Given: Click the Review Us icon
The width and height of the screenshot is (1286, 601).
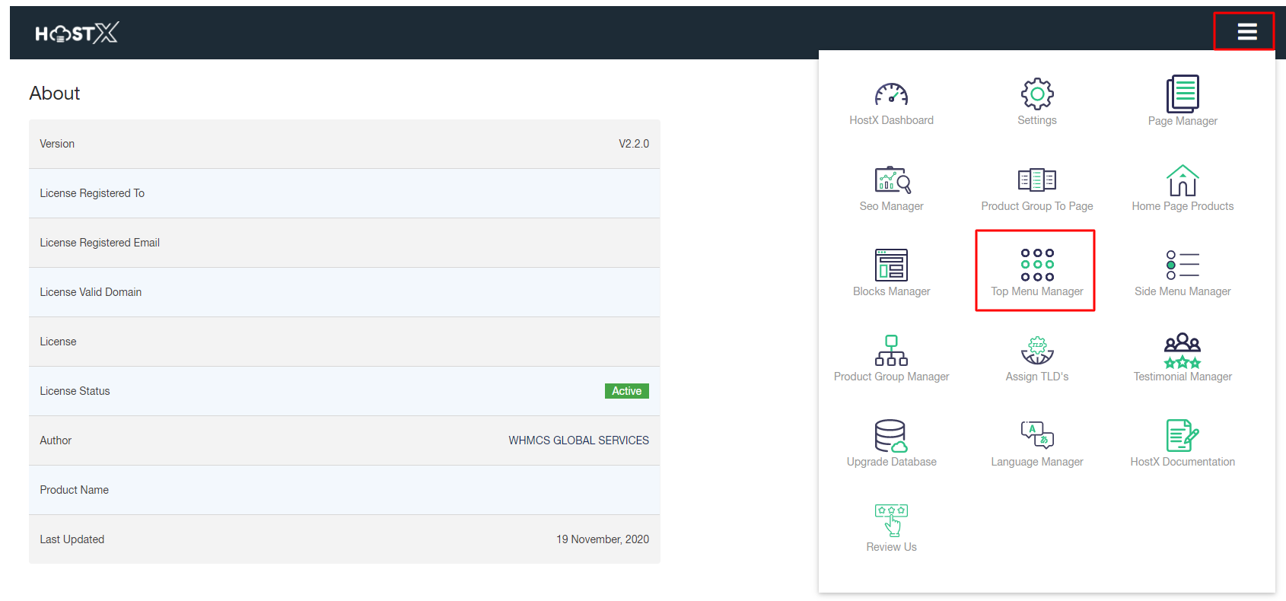Looking at the screenshot, I should coord(891,521).
